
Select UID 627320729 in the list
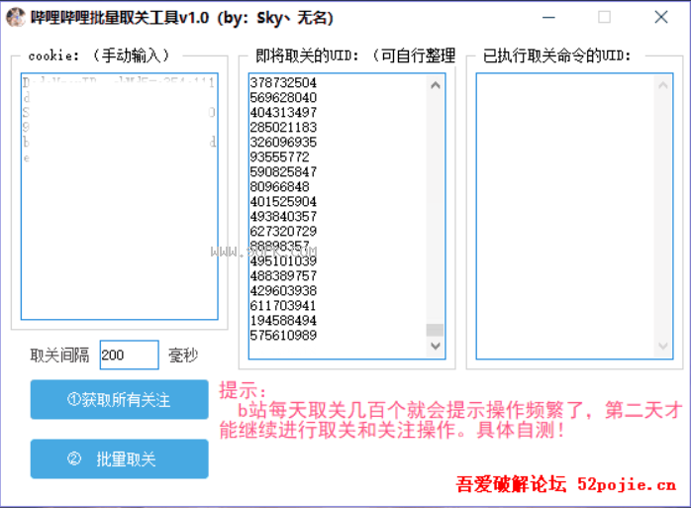click(x=283, y=231)
